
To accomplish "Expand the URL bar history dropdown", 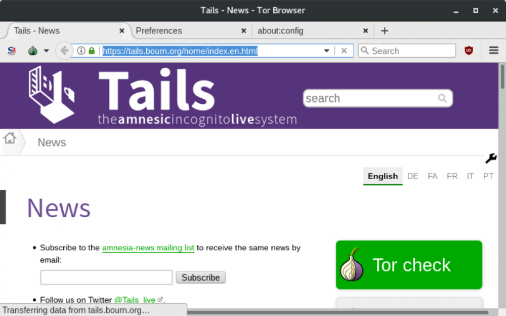I will pos(326,51).
